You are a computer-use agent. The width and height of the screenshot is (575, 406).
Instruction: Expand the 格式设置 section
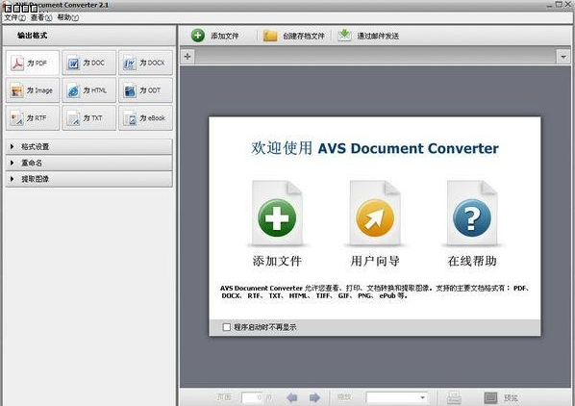(88, 146)
